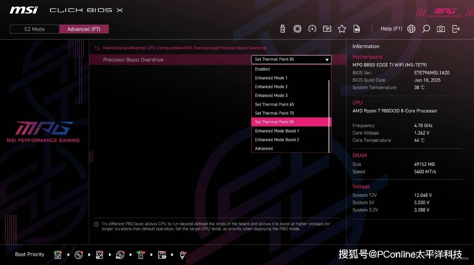
Task: Click core voltage value 1.262 V
Action: tap(422, 133)
